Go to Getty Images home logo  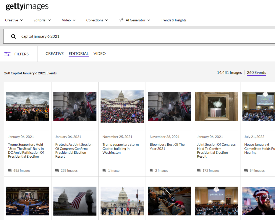[27, 7]
